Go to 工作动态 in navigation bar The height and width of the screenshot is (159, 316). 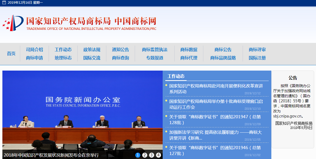(x=63, y=50)
